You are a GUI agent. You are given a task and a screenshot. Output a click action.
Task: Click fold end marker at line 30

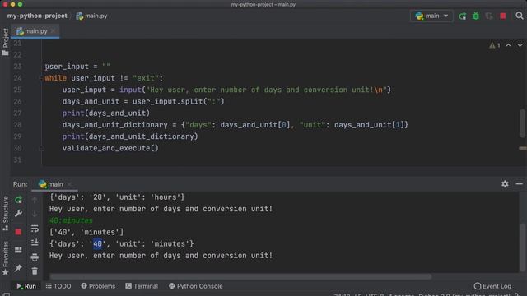point(41,148)
